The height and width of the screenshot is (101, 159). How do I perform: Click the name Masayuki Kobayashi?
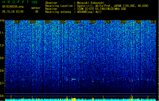coord(91,3)
